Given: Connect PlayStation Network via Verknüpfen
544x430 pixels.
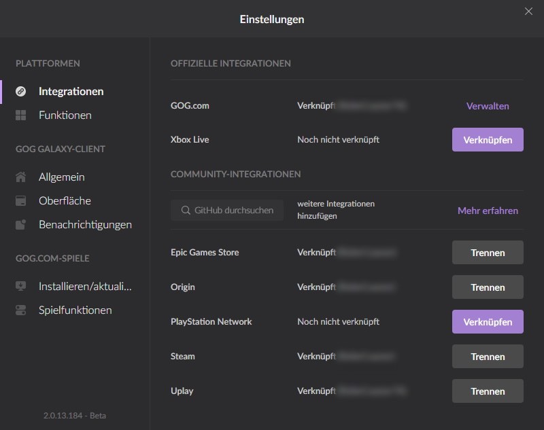Looking at the screenshot, I should coord(488,322).
